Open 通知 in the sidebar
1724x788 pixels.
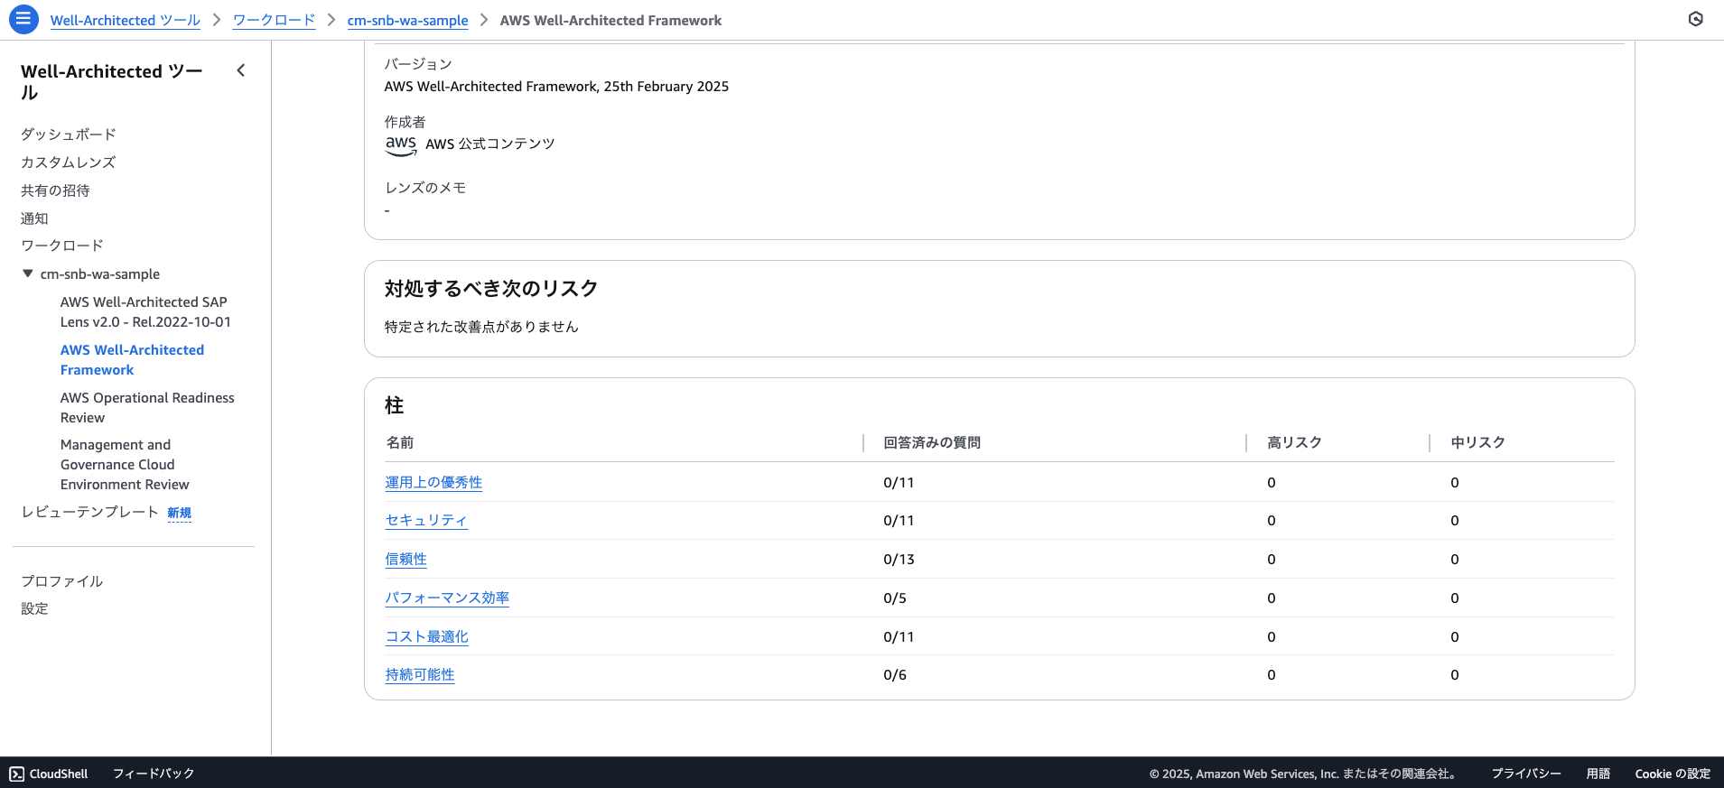tap(34, 218)
